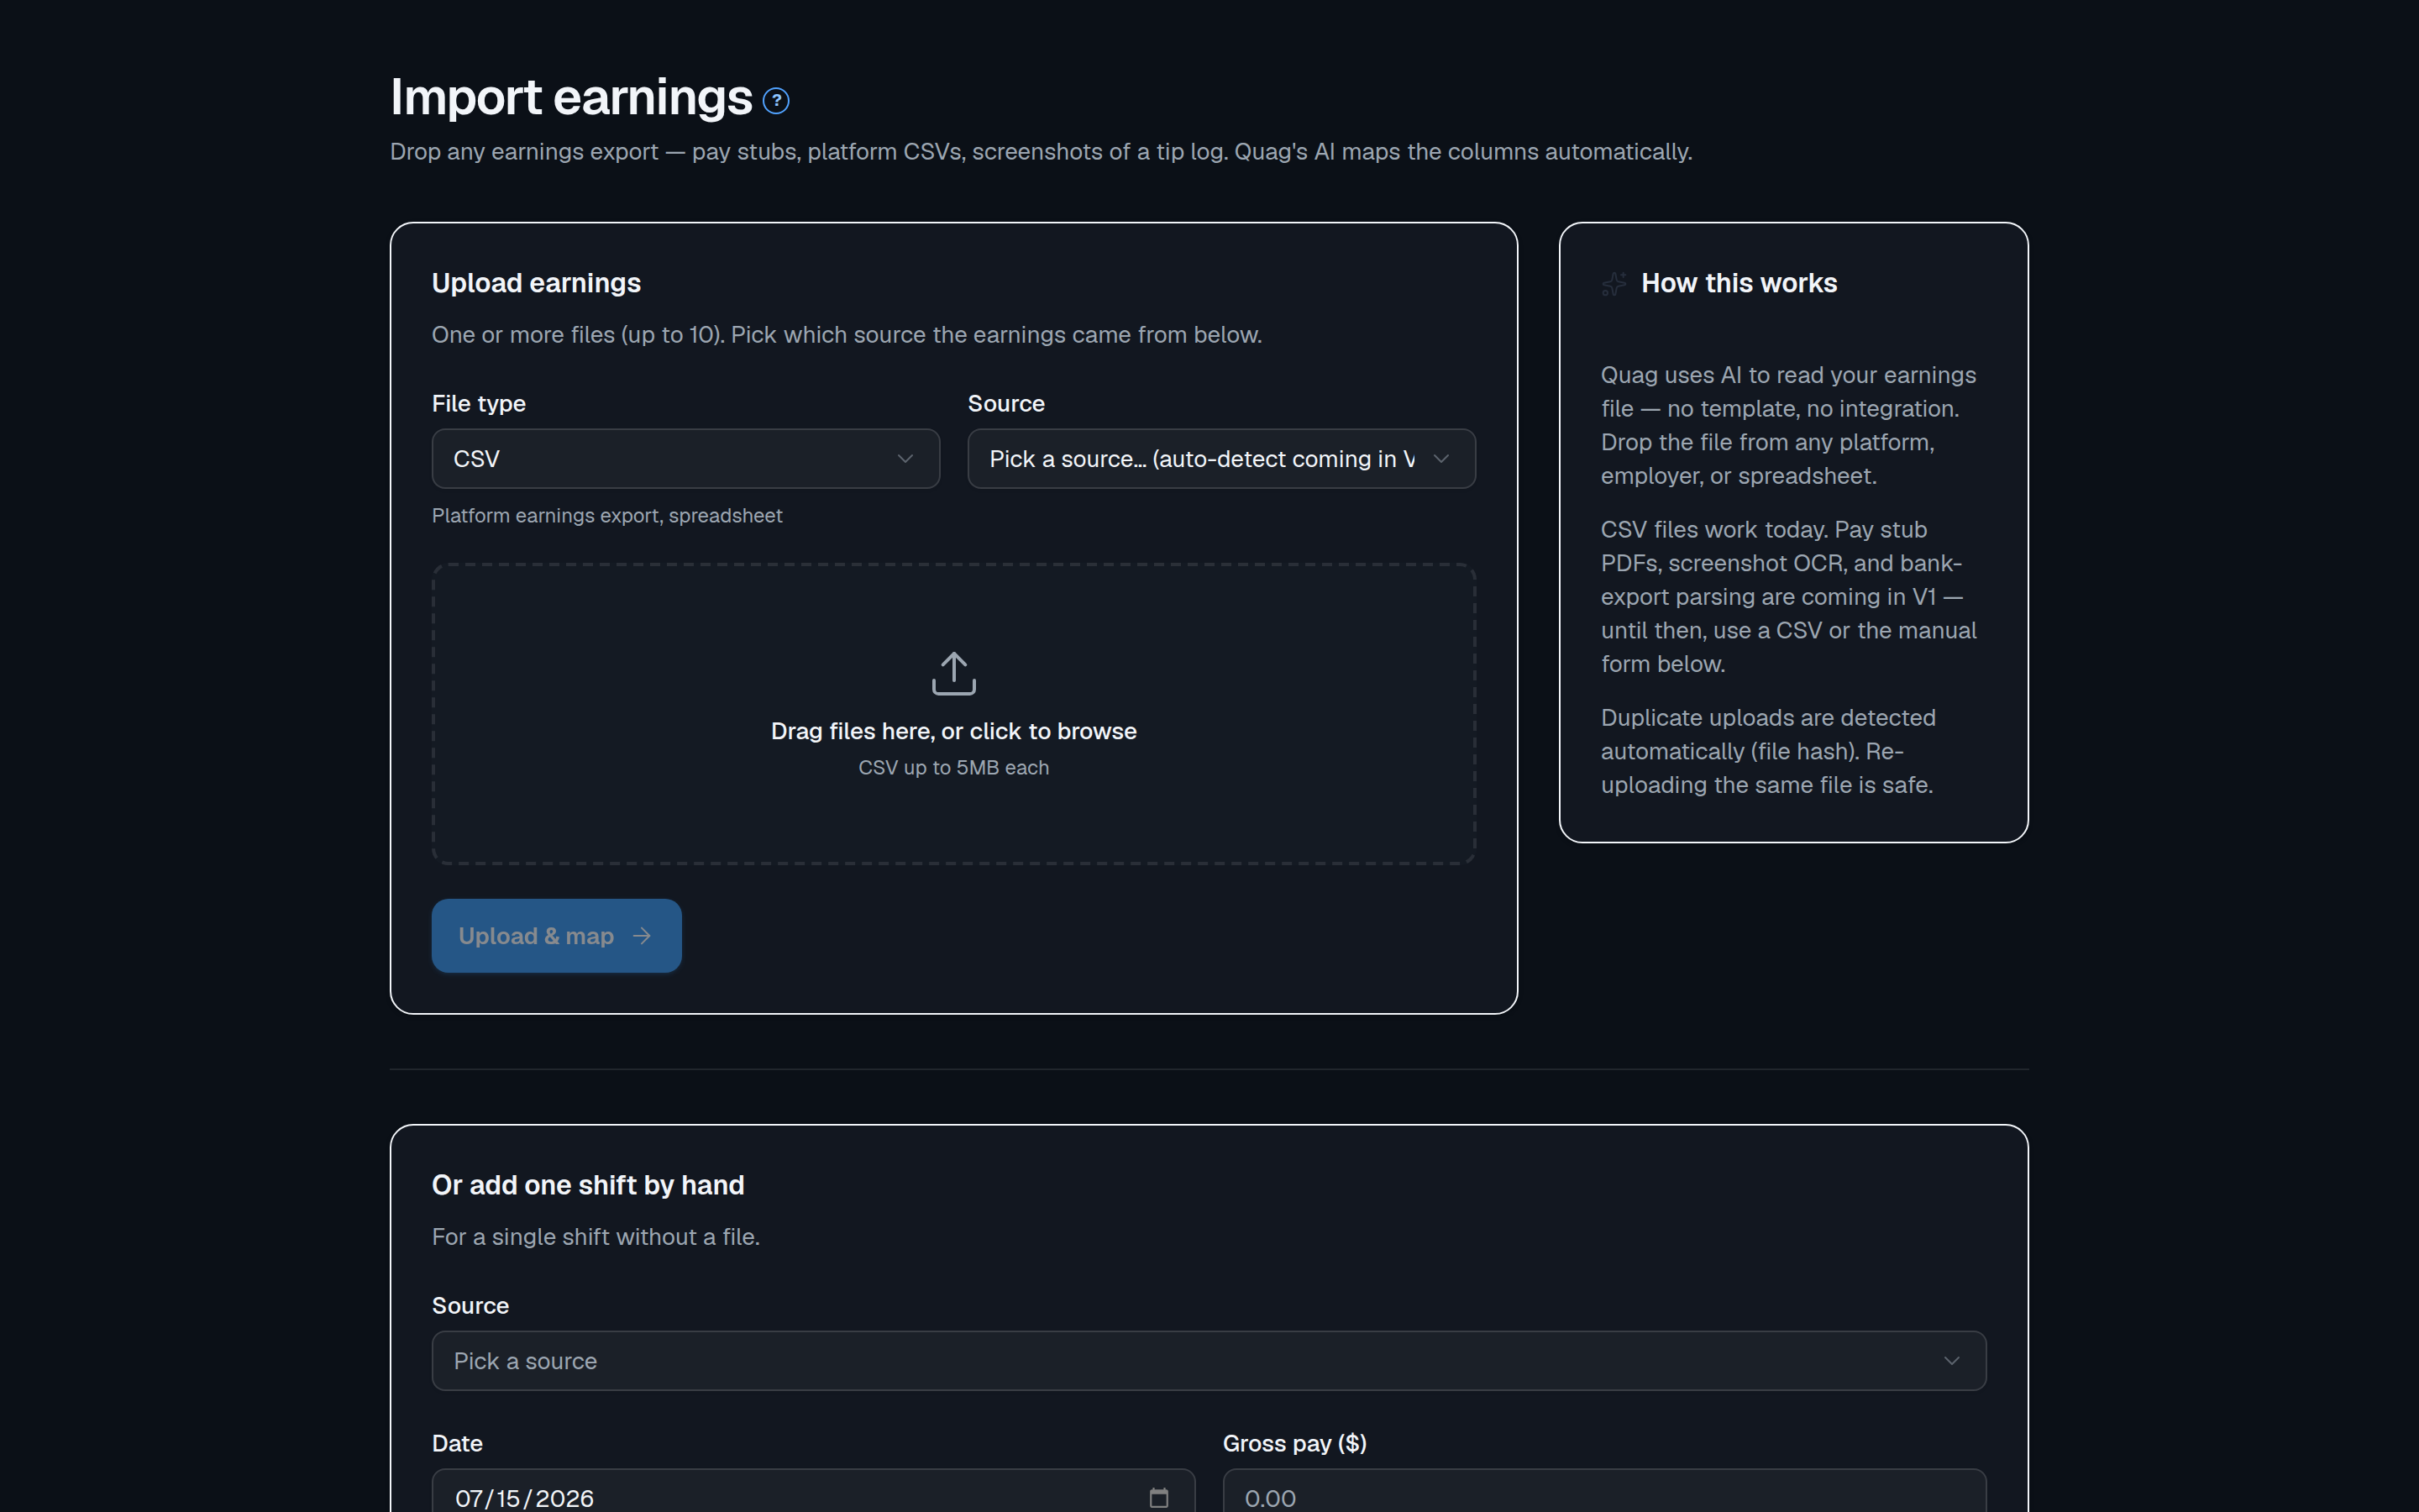Focus the Date field showing 07/15/2026
Screen dimensions: 2419x1512
tap(813, 1491)
